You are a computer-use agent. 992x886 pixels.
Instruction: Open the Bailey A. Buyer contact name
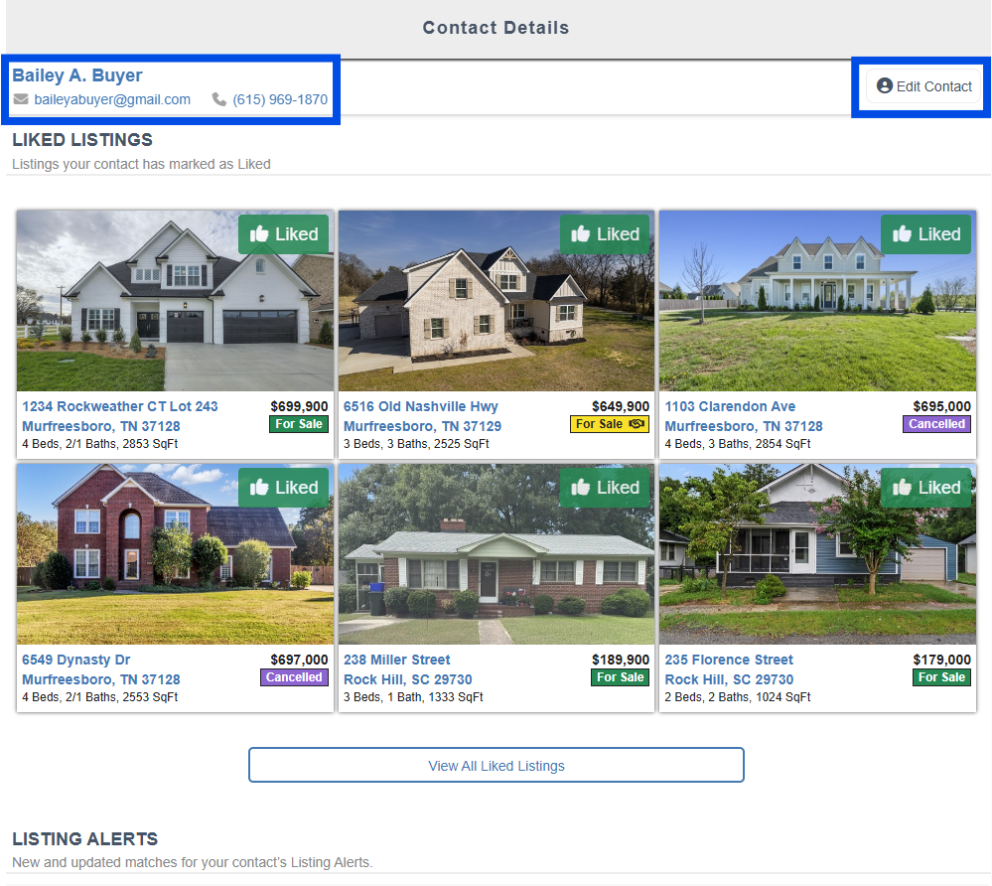click(77, 75)
